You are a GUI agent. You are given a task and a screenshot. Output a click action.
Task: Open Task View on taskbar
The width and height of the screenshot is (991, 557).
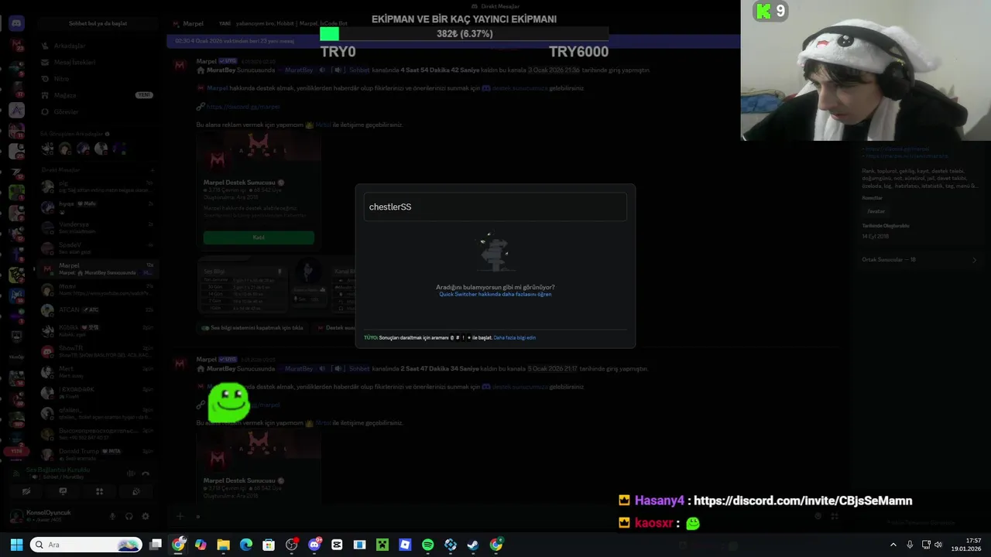tap(156, 545)
